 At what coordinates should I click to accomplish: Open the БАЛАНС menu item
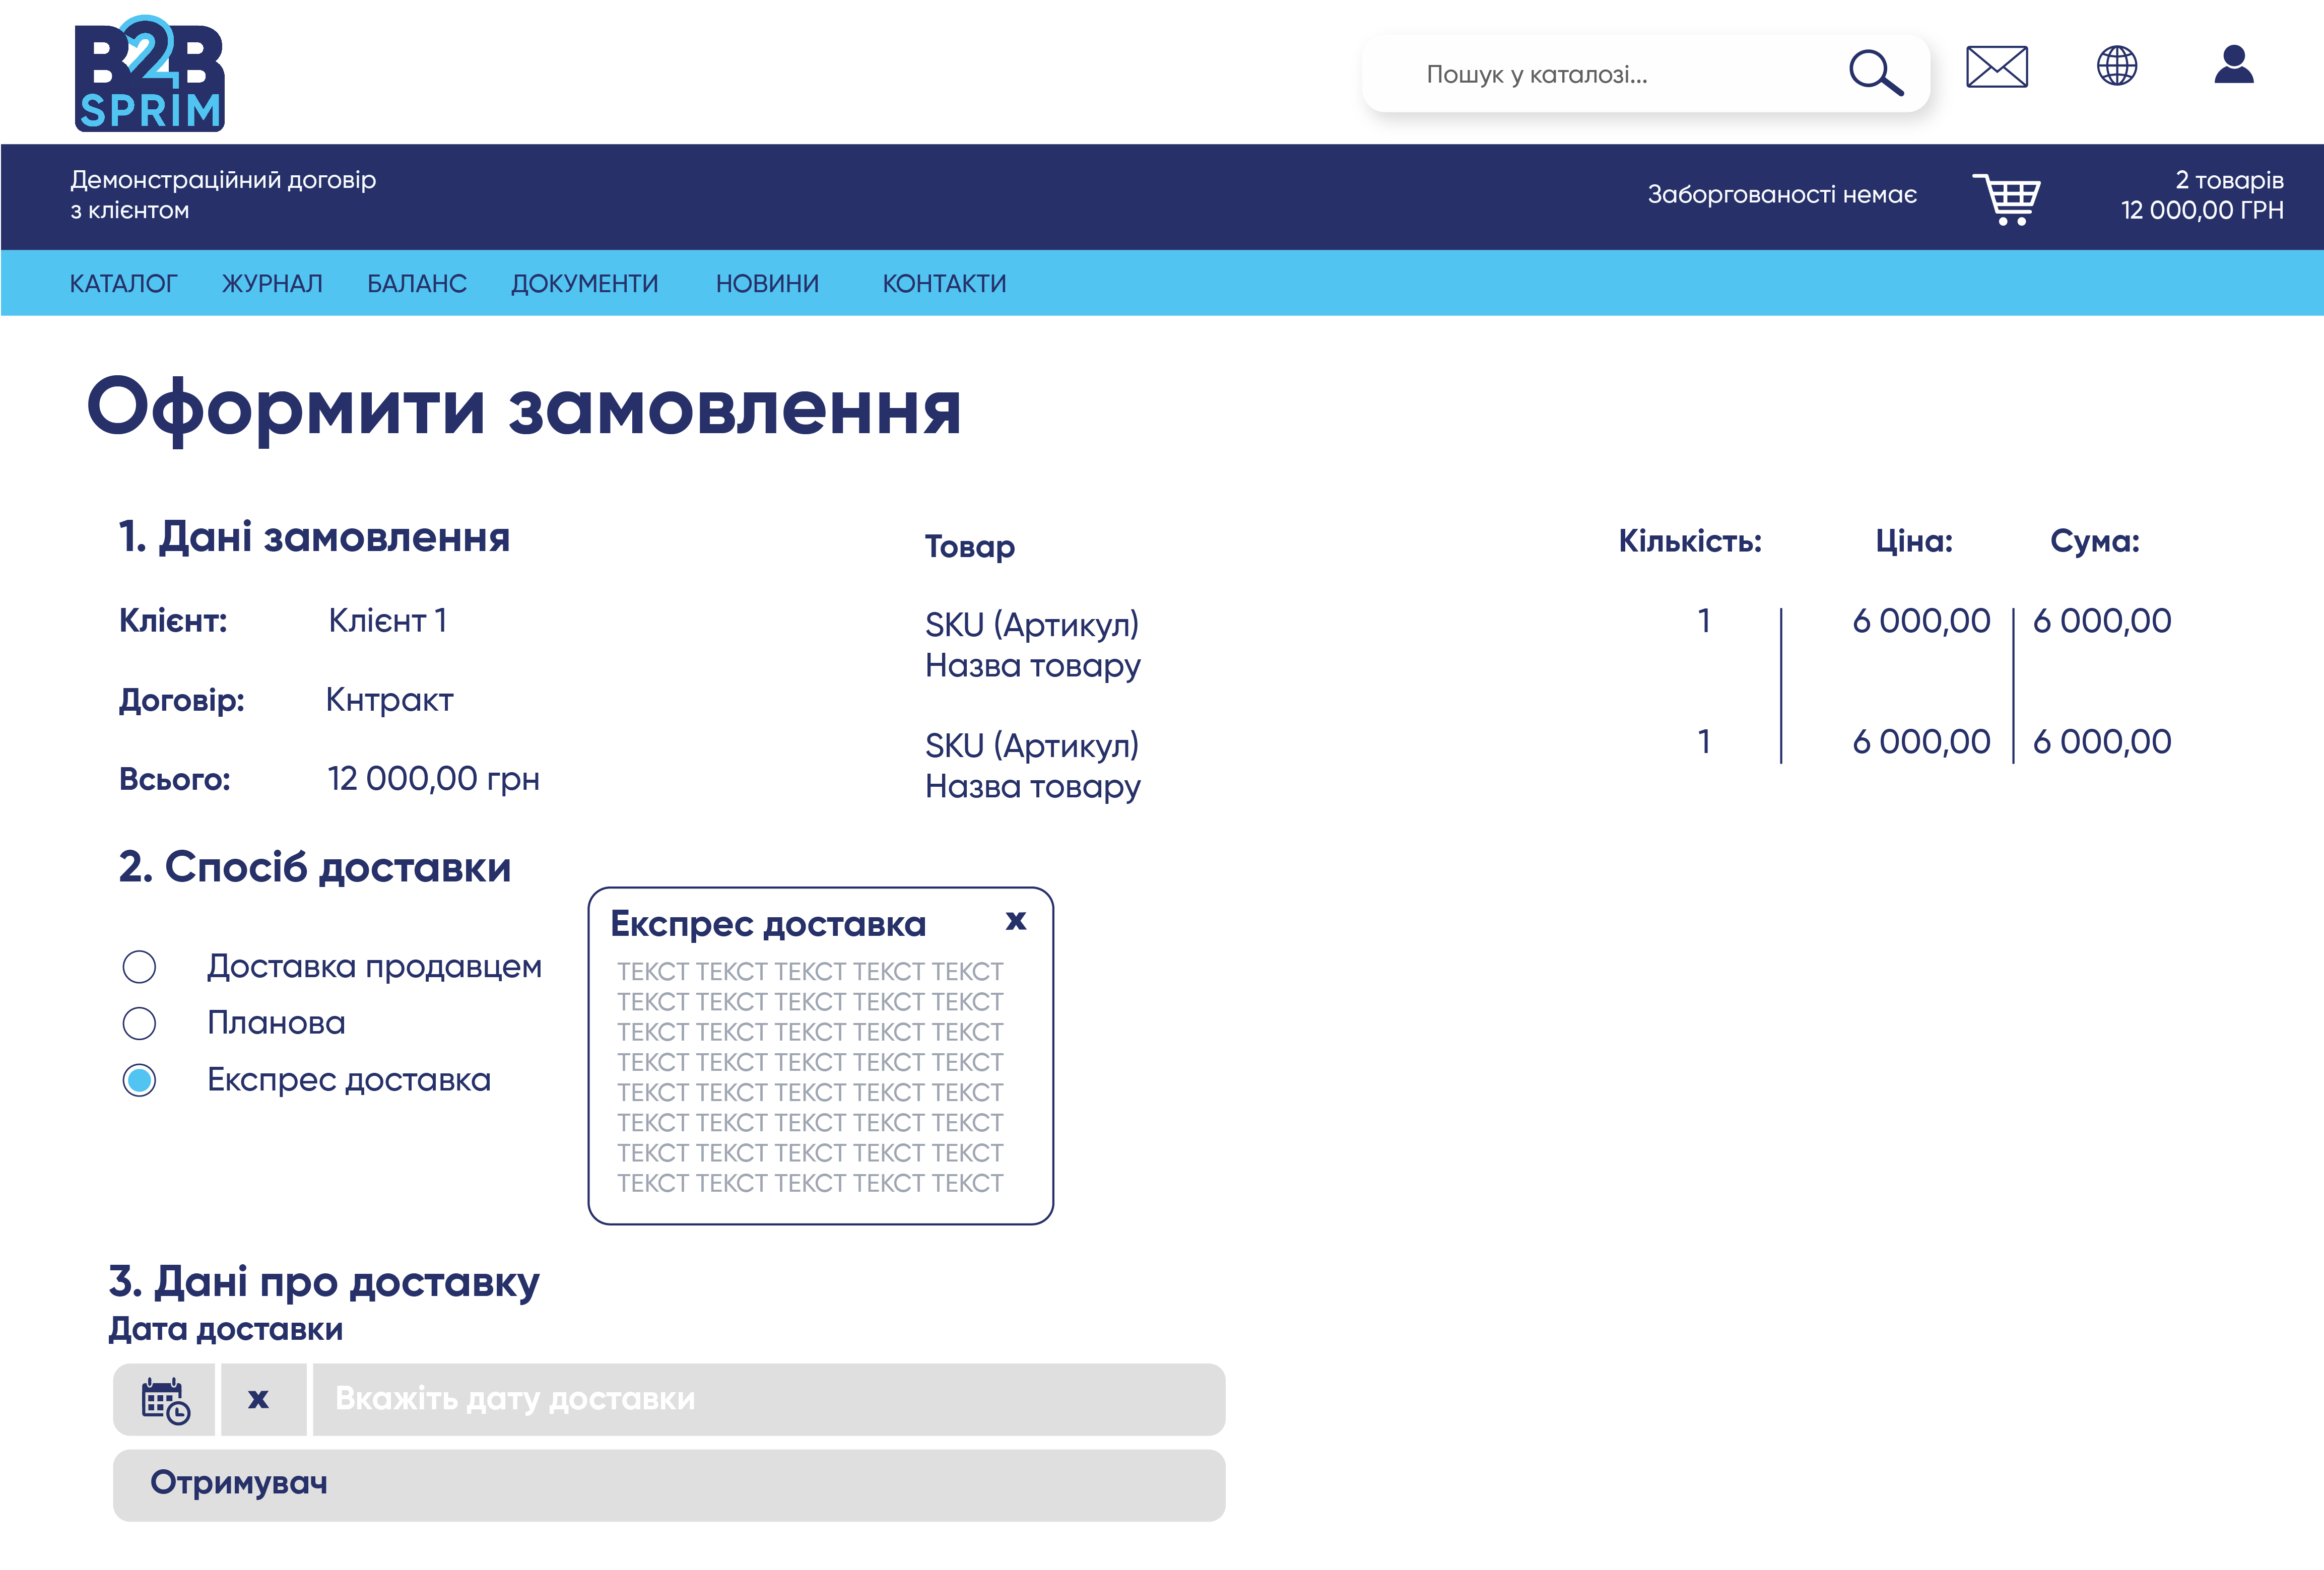click(417, 284)
